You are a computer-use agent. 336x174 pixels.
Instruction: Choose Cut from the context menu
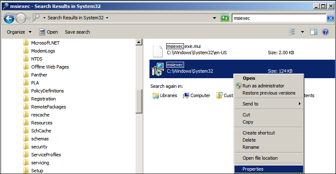click(x=269, y=115)
